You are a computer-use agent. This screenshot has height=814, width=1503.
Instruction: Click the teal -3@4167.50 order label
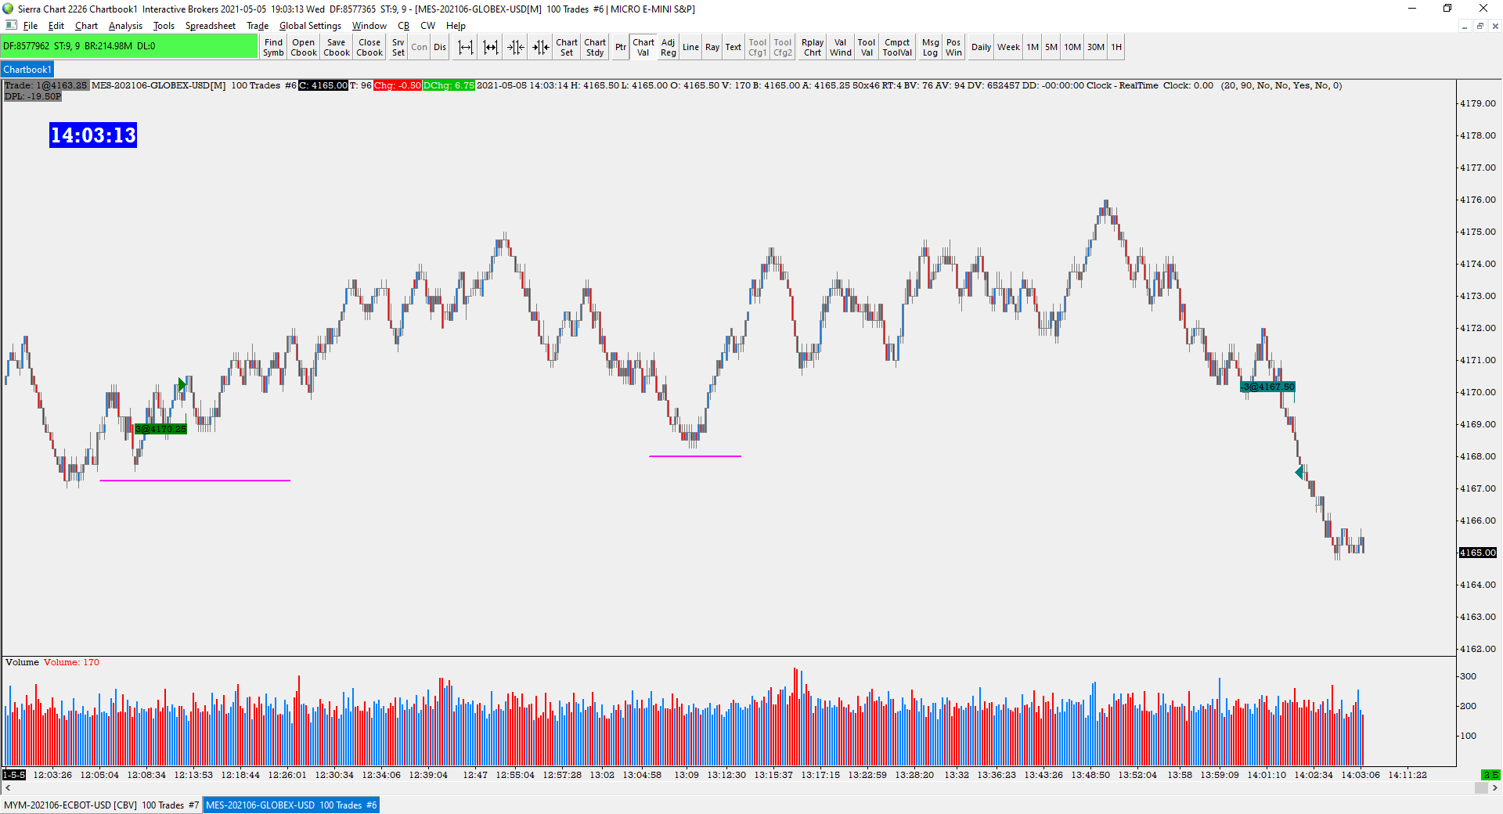click(x=1268, y=387)
